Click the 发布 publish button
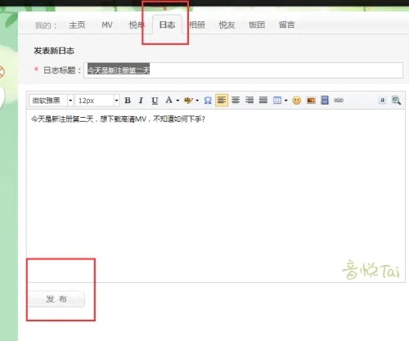Image resolution: width=409 pixels, height=341 pixels. [56, 299]
